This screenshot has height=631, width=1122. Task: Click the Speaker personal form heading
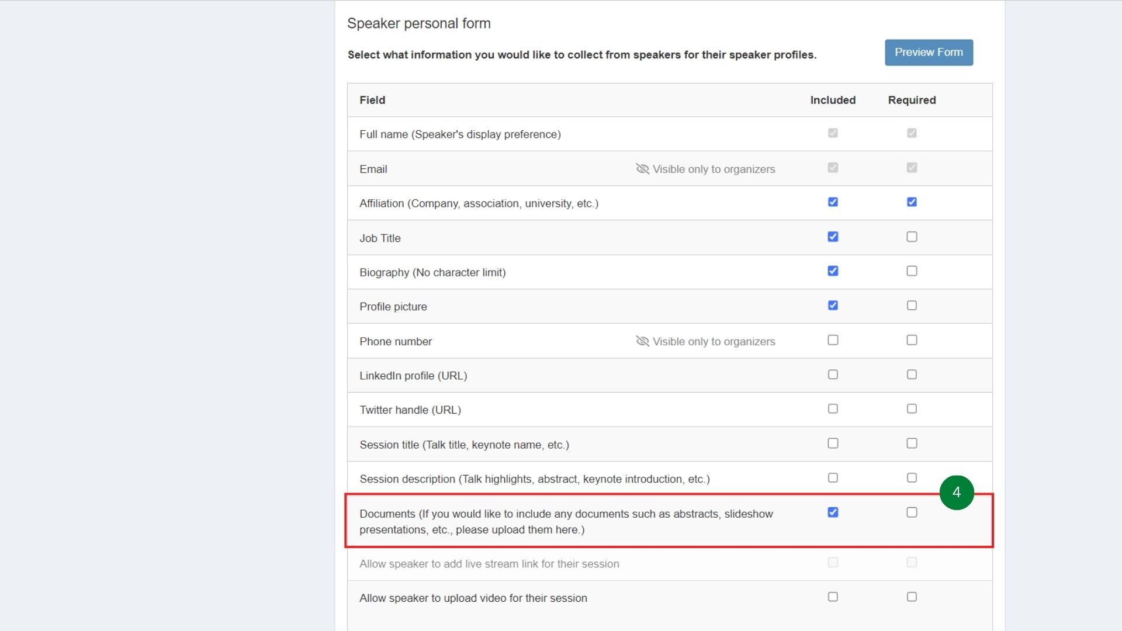419,23
